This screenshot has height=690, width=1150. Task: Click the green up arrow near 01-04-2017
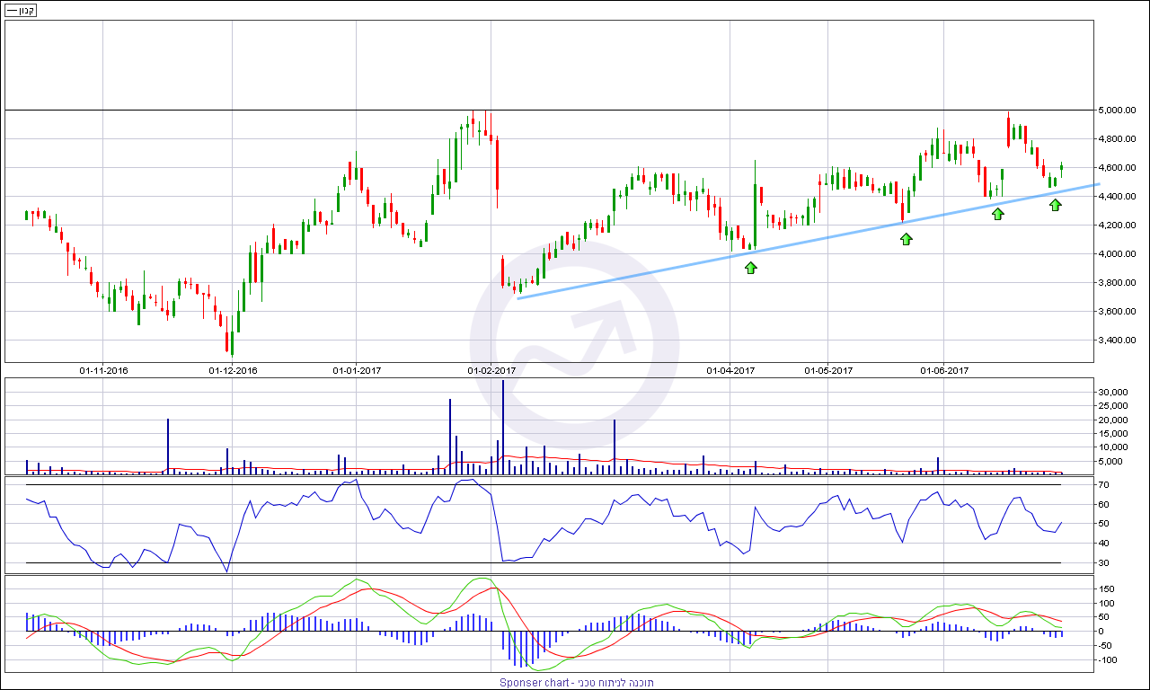click(751, 267)
